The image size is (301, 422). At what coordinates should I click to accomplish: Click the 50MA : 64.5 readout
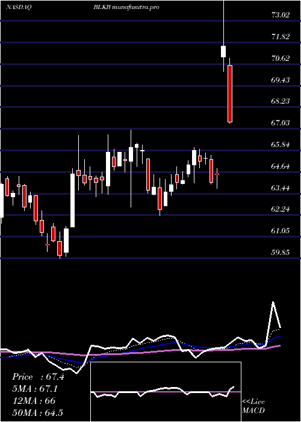point(37,412)
